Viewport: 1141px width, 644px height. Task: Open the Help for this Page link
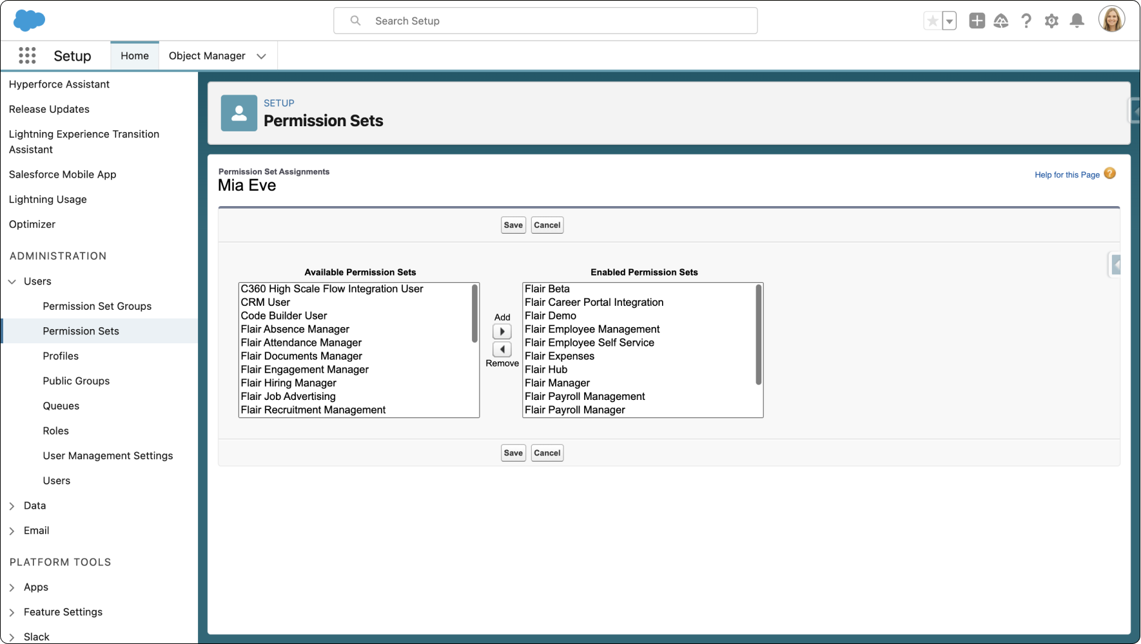[1067, 174]
